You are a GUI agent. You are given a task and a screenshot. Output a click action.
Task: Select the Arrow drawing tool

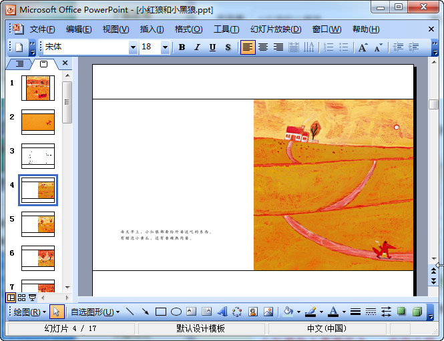[x=146, y=312]
